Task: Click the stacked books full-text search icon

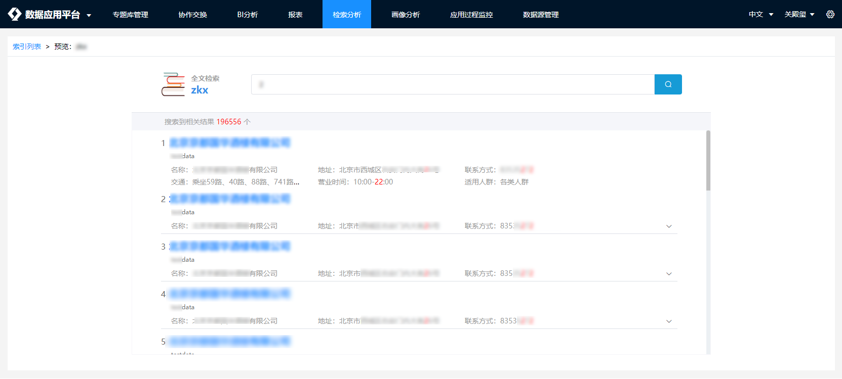Action: point(173,84)
